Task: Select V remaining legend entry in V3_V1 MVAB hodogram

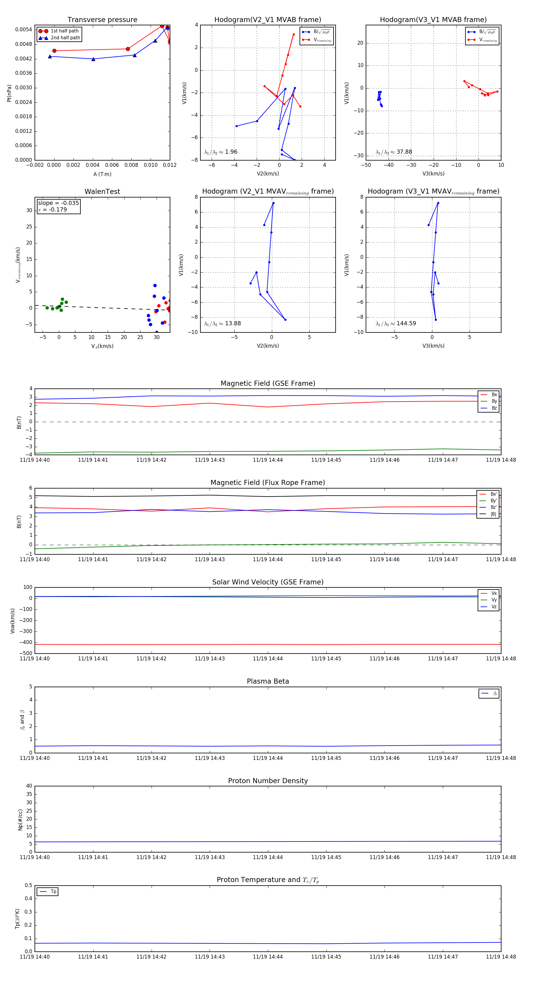Action: coord(482,40)
